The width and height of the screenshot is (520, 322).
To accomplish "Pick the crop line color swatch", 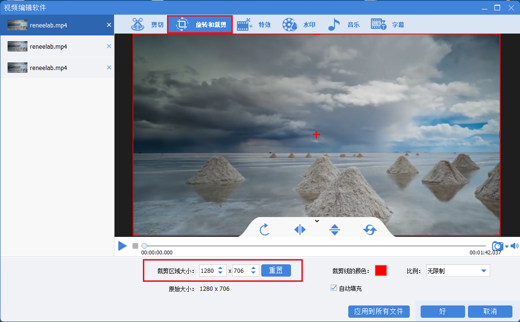I will pyautogui.click(x=381, y=270).
